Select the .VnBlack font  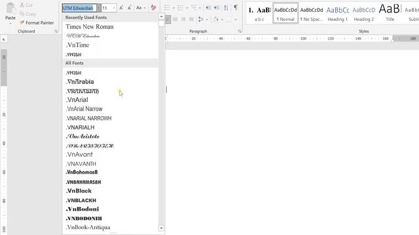click(x=111, y=191)
